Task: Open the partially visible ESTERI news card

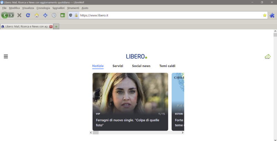Action: (x=178, y=102)
